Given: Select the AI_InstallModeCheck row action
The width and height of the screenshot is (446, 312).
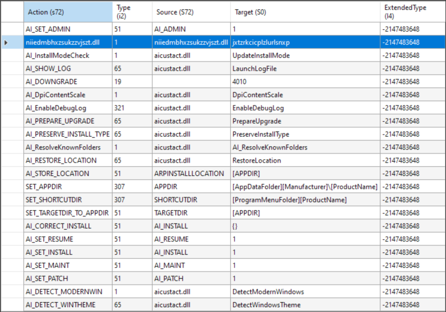Looking at the screenshot, I should point(68,55).
